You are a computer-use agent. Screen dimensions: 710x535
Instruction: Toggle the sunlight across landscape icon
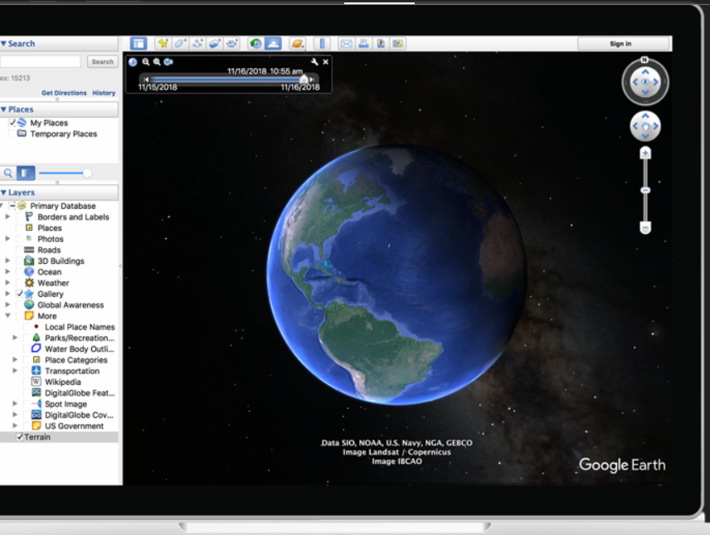[x=273, y=43]
